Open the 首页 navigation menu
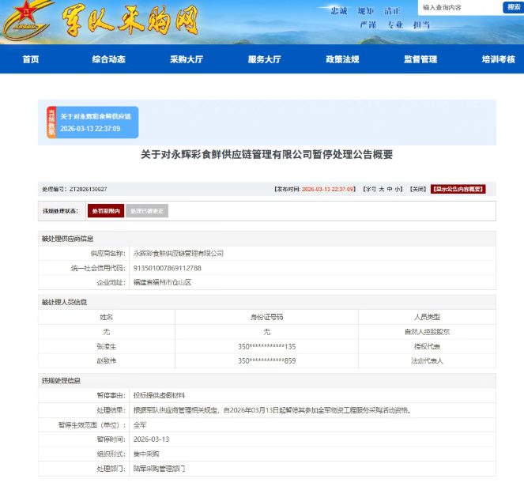This screenshot has height=490, width=524. coord(31,59)
